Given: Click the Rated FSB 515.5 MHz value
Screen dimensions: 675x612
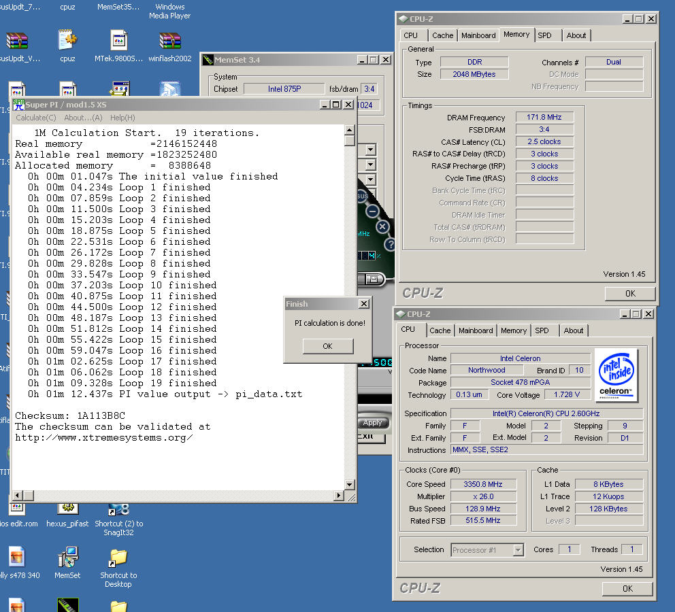Looking at the screenshot, I should [x=483, y=520].
